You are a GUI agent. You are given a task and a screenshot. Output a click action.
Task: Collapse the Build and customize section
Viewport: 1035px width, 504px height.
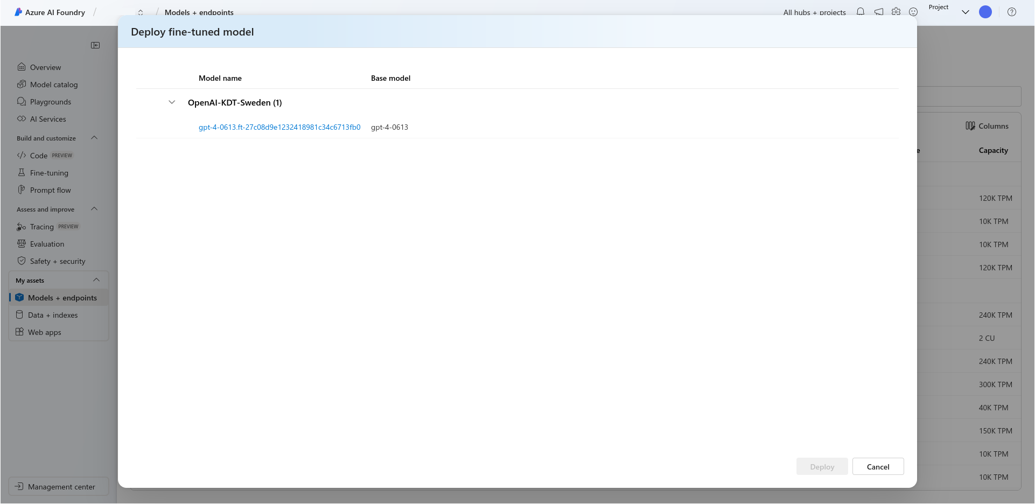(95, 138)
